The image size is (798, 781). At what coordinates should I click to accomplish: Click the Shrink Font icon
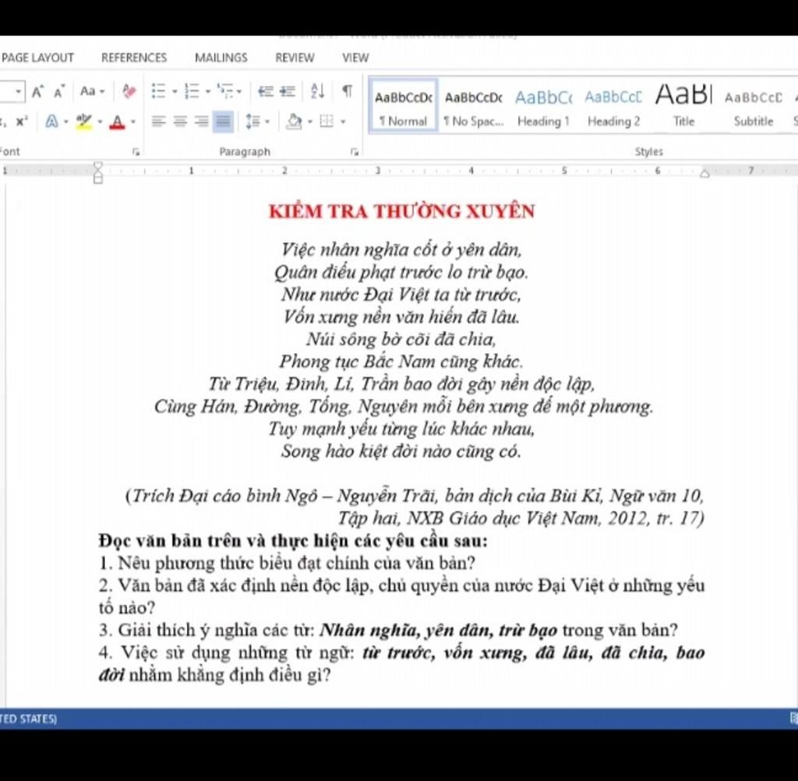click(x=59, y=92)
